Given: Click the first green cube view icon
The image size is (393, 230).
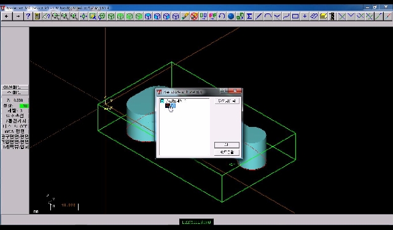Looking at the screenshot, I should 111,17.
